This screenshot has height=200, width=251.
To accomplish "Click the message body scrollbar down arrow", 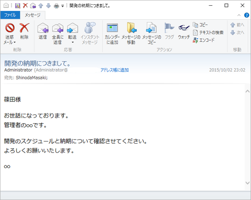I will (247, 183).
